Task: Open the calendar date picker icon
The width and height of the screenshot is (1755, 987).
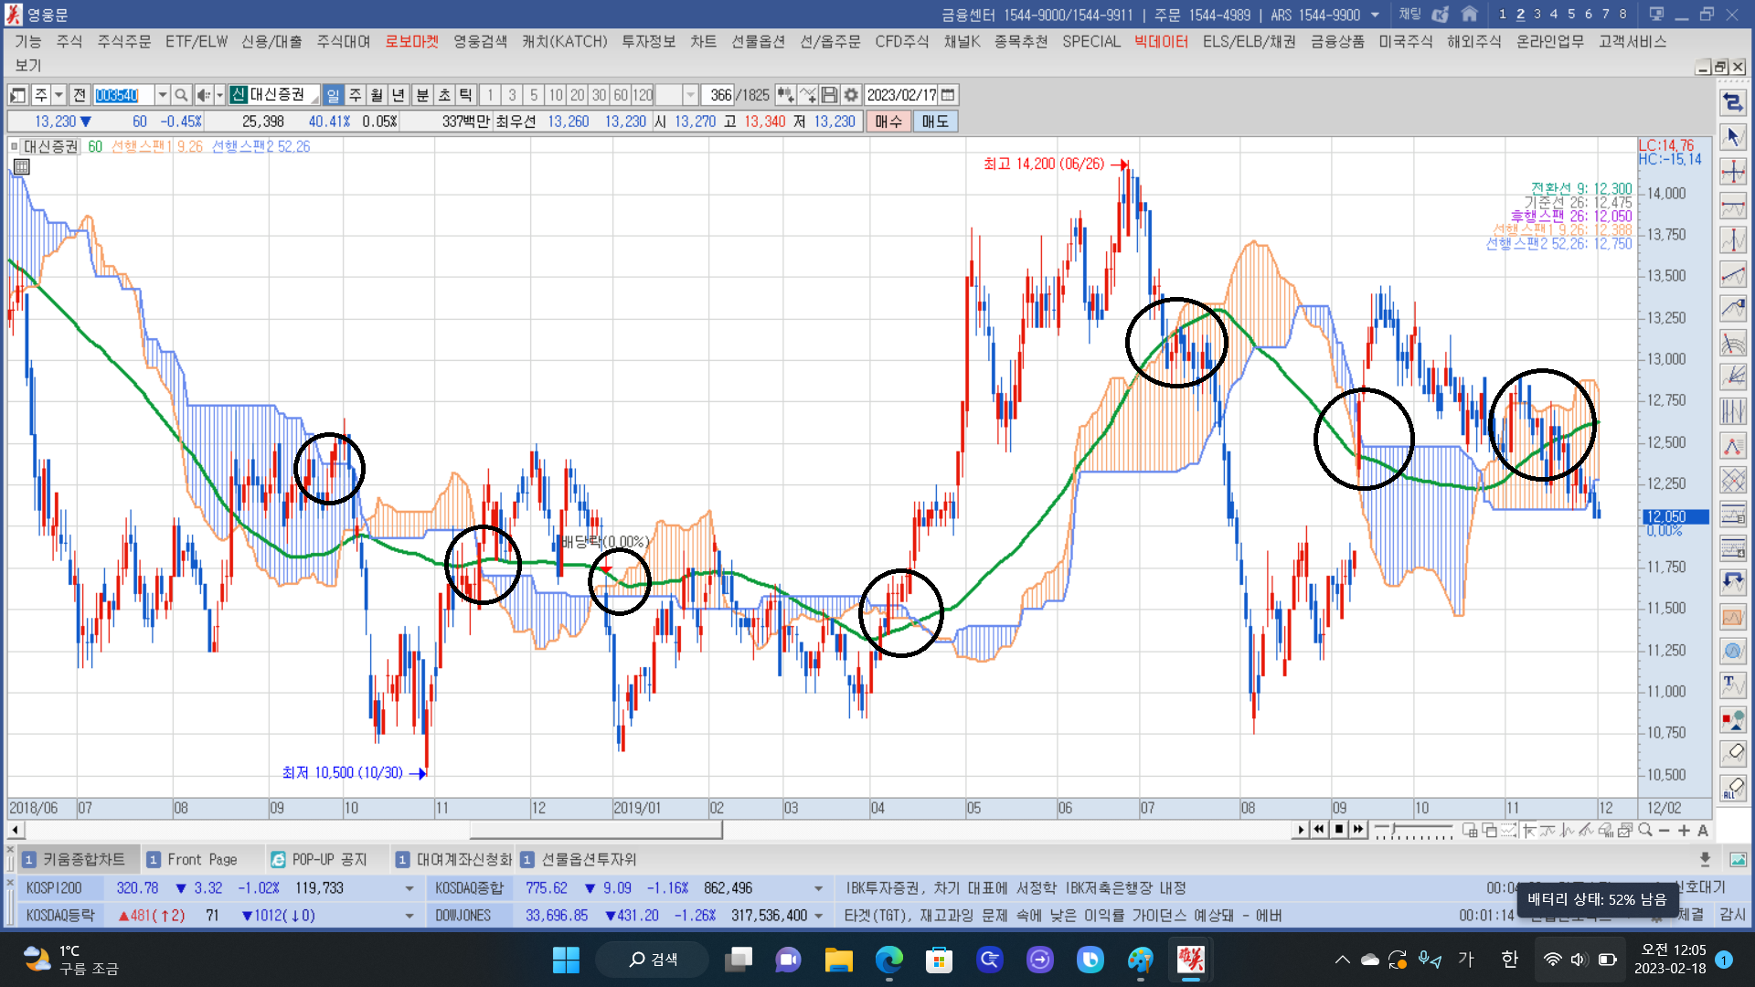Action: click(948, 95)
